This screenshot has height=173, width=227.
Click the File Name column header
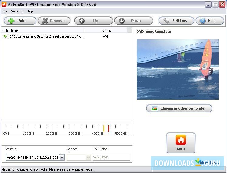pyautogui.click(x=43, y=30)
